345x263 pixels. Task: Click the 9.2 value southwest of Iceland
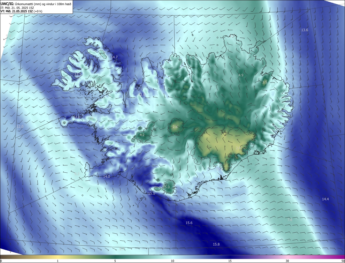click(77, 174)
